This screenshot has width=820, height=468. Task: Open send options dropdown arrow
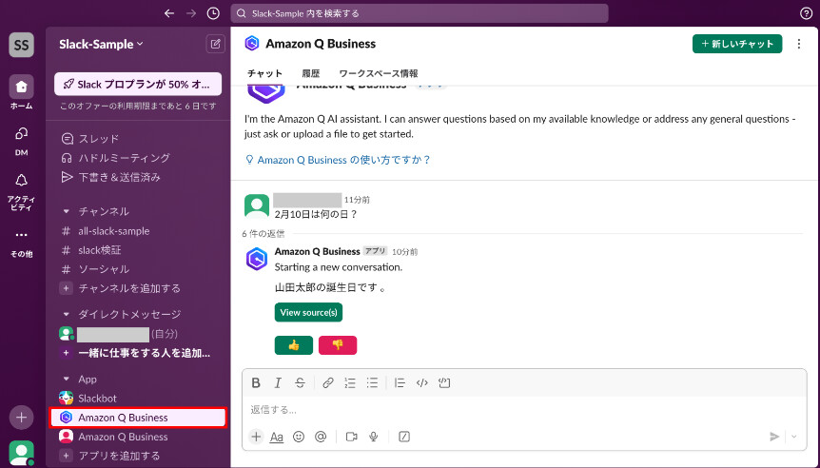794,437
